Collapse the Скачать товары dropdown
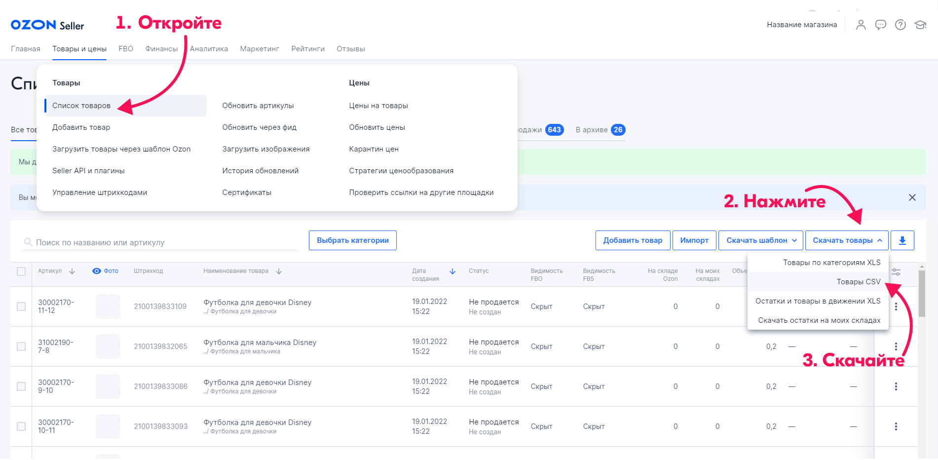This screenshot has height=460, width=938. [x=847, y=240]
